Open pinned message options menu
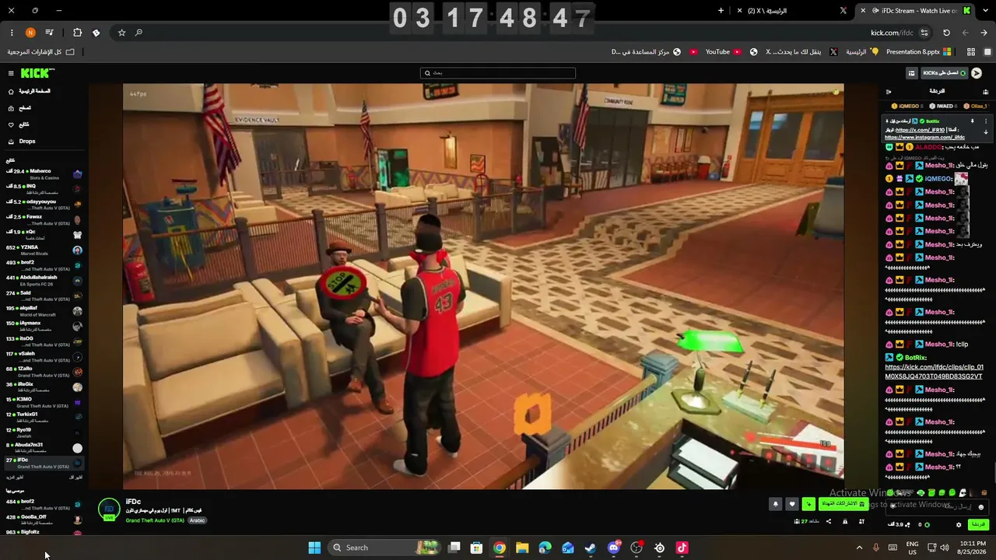Image resolution: width=996 pixels, height=560 pixels. pyautogui.click(x=986, y=121)
